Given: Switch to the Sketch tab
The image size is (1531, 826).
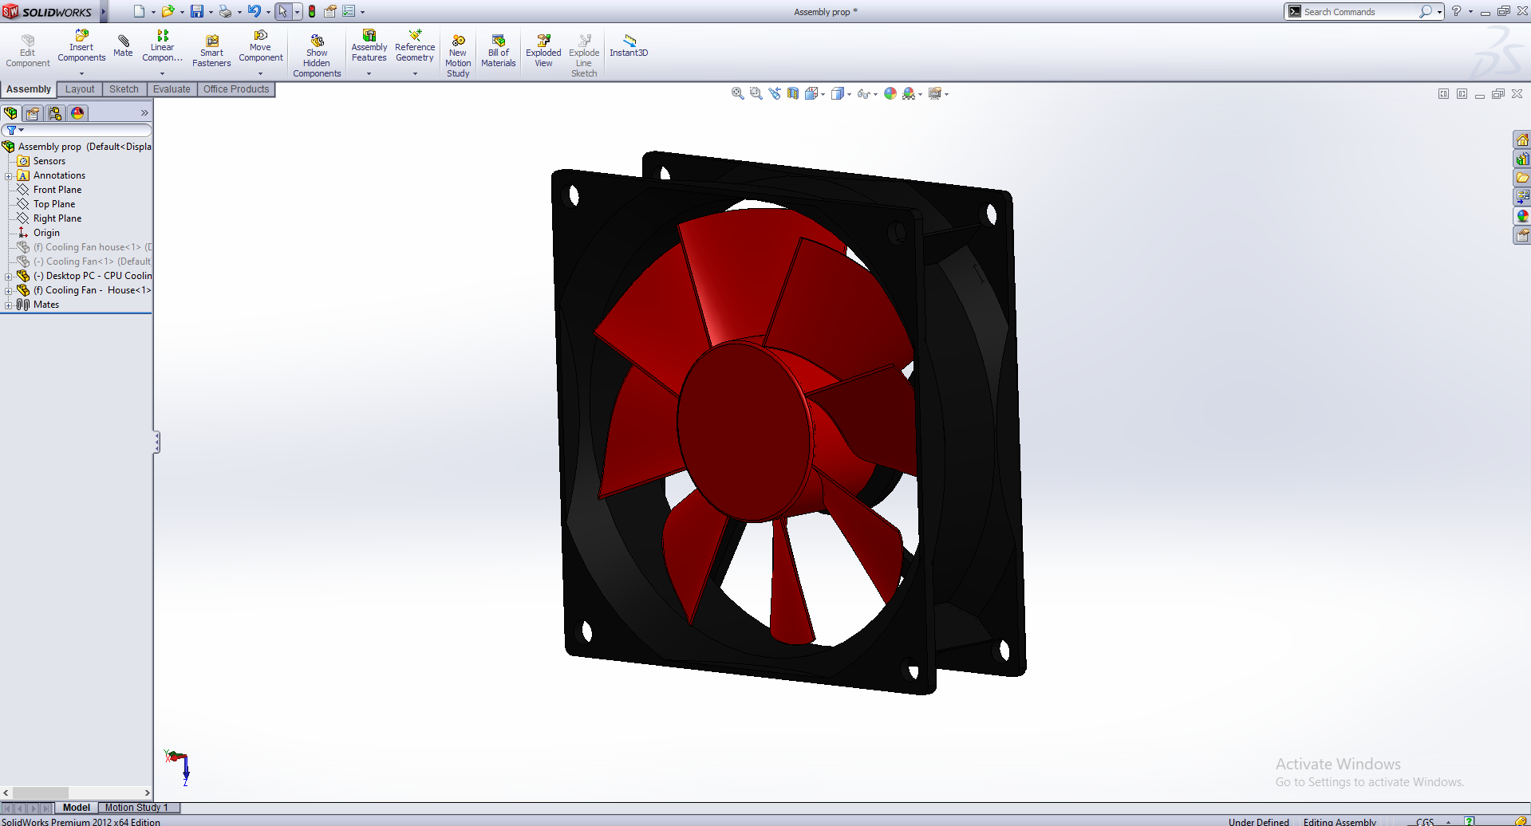Looking at the screenshot, I should [x=124, y=89].
